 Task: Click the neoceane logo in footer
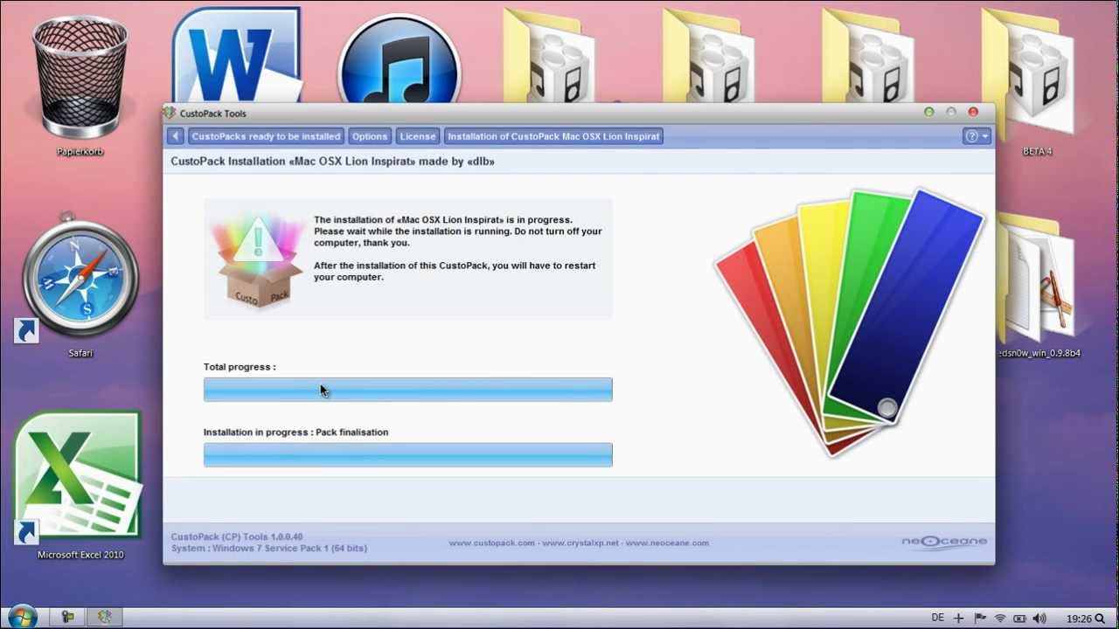(944, 543)
